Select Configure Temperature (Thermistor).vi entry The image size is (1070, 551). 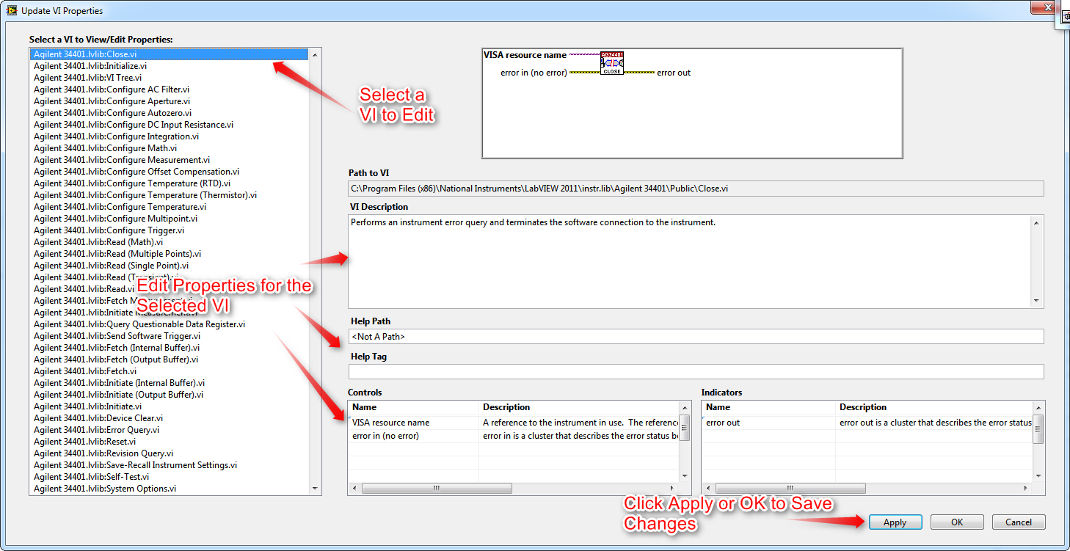[x=170, y=195]
